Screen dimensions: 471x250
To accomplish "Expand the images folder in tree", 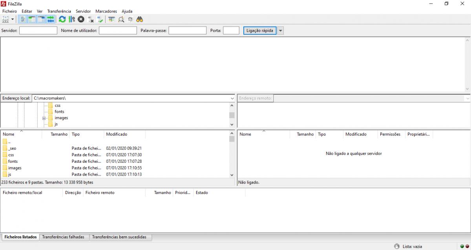I will 44,118.
